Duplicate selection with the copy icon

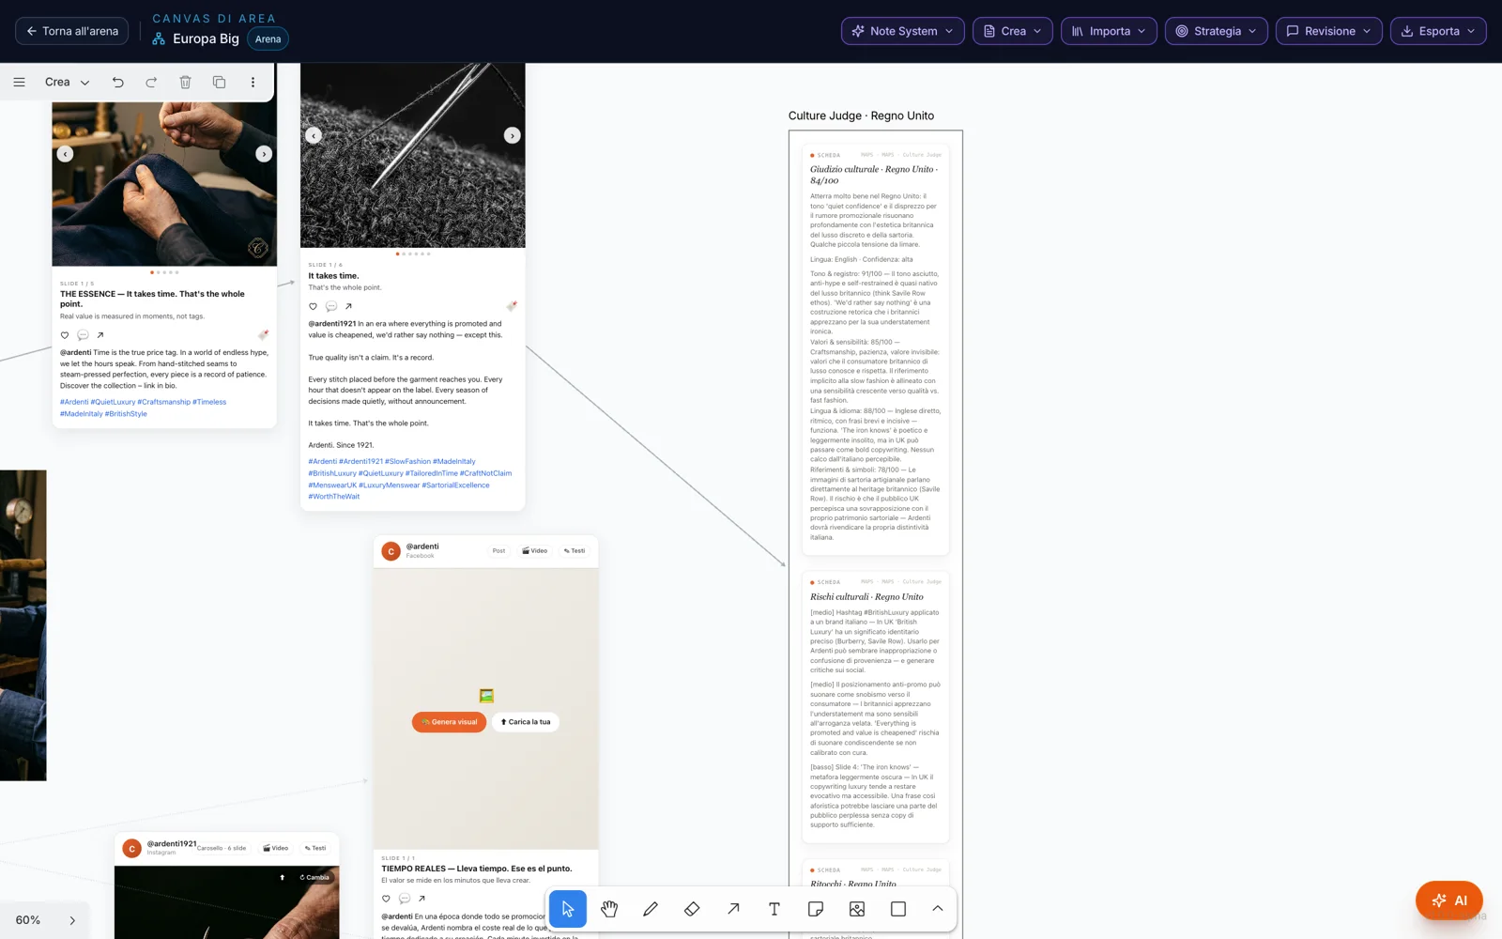pos(219,83)
